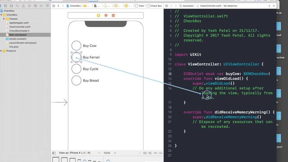Click the Buy Bread label
The height and width of the screenshot is (162, 288).
point(91,81)
